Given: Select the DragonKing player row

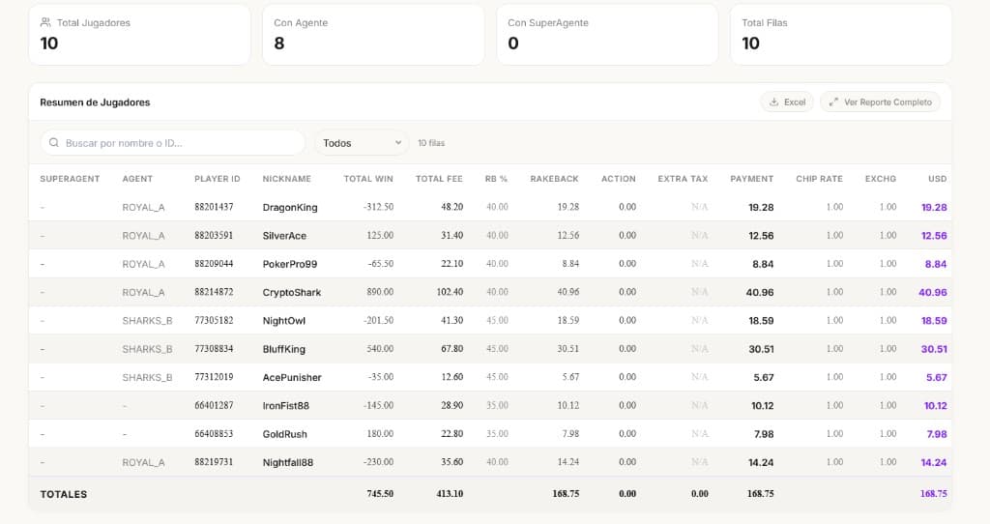Looking at the screenshot, I should pyautogui.click(x=290, y=207).
